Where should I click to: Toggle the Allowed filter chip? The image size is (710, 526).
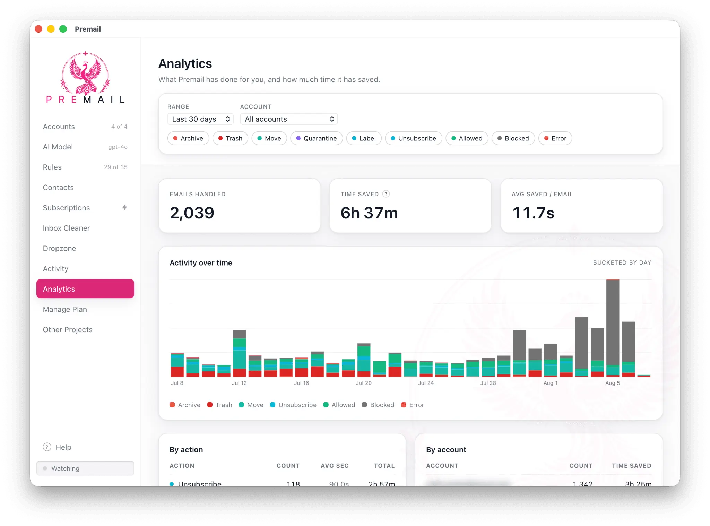467,138
